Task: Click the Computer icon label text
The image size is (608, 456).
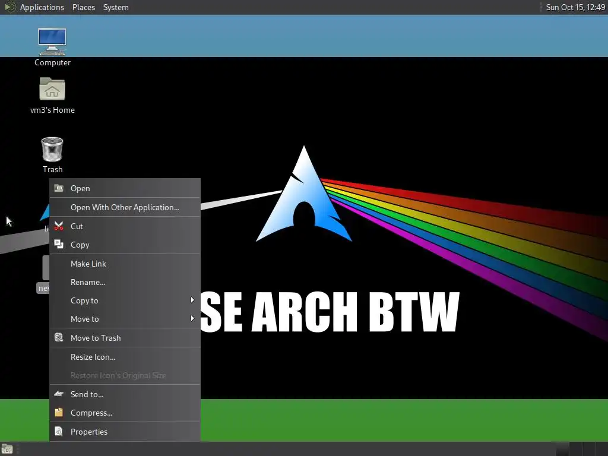Action: click(52, 62)
